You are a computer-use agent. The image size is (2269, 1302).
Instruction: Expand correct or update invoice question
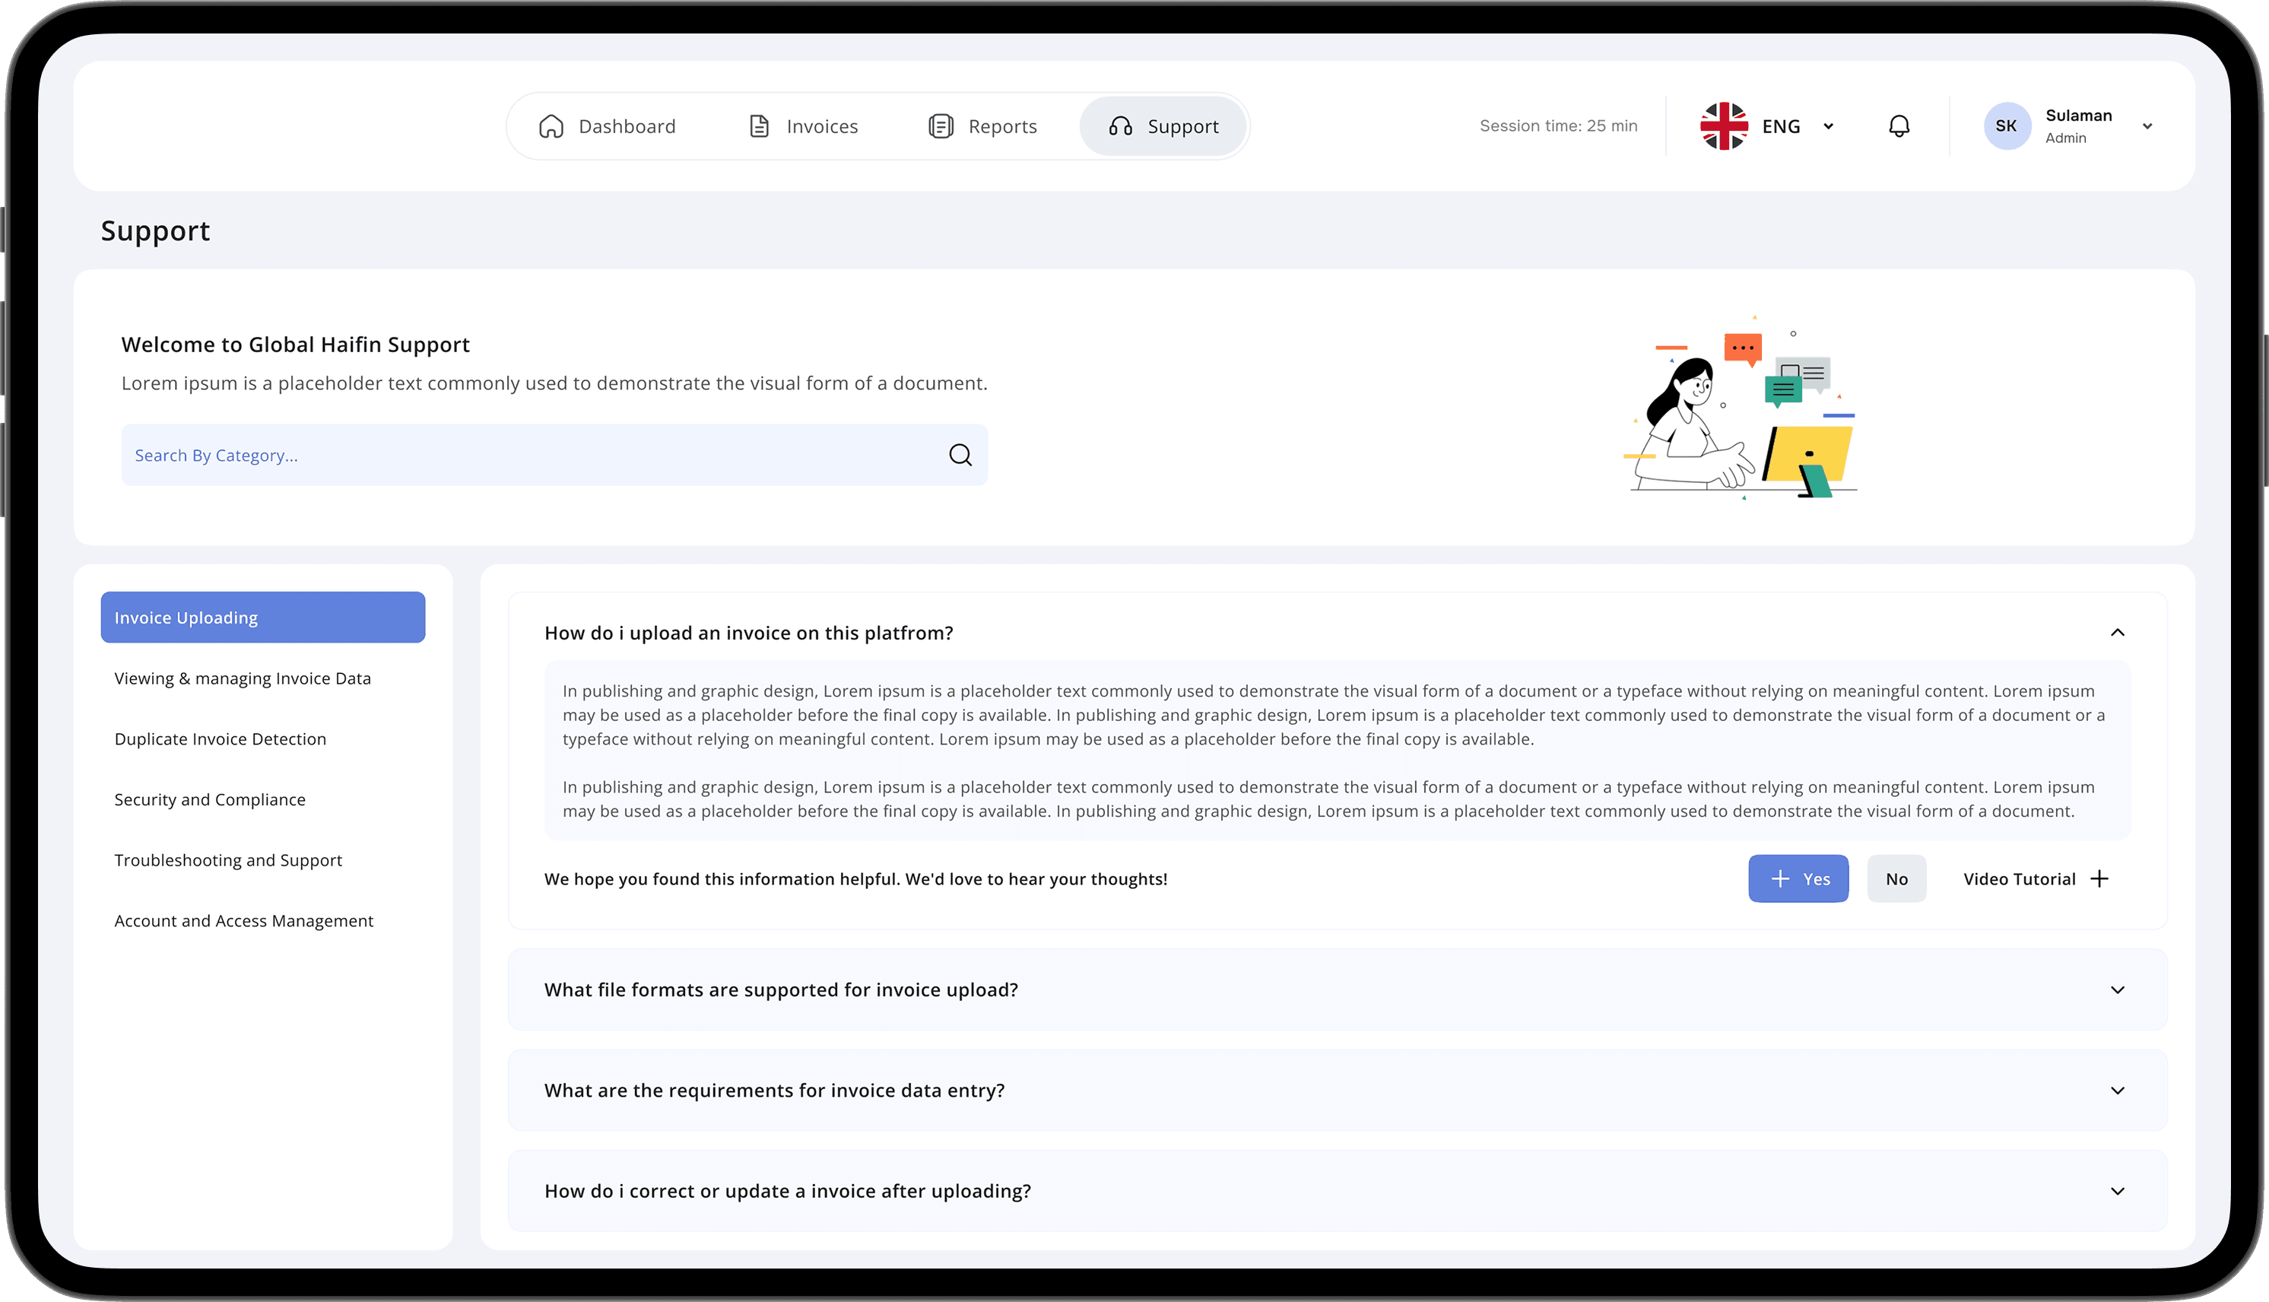point(2117,1191)
